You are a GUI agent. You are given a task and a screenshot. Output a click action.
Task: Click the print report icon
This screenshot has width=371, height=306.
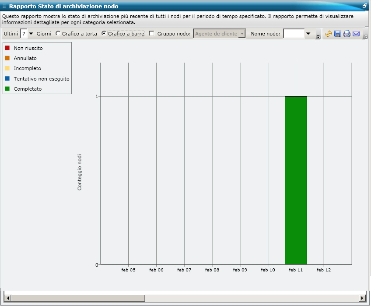(x=347, y=34)
